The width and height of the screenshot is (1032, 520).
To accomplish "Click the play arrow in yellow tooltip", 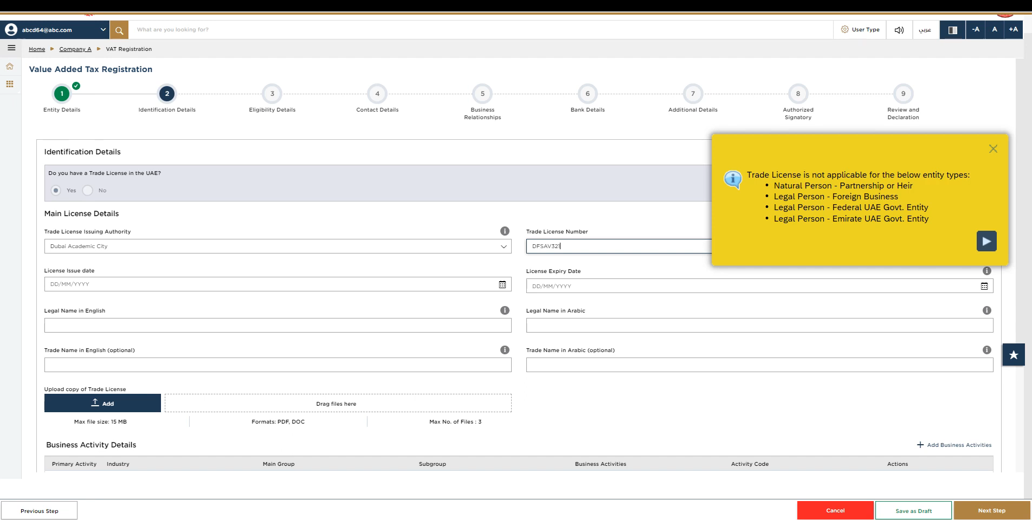I will coord(986,241).
